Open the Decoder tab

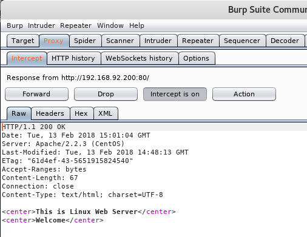pyautogui.click(x=285, y=41)
